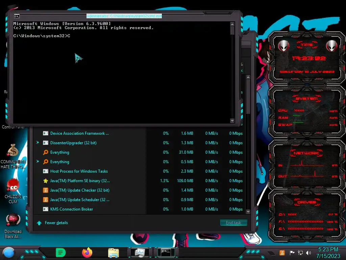
Task: Click the 109.0 MB memory value
Action: coord(185,181)
